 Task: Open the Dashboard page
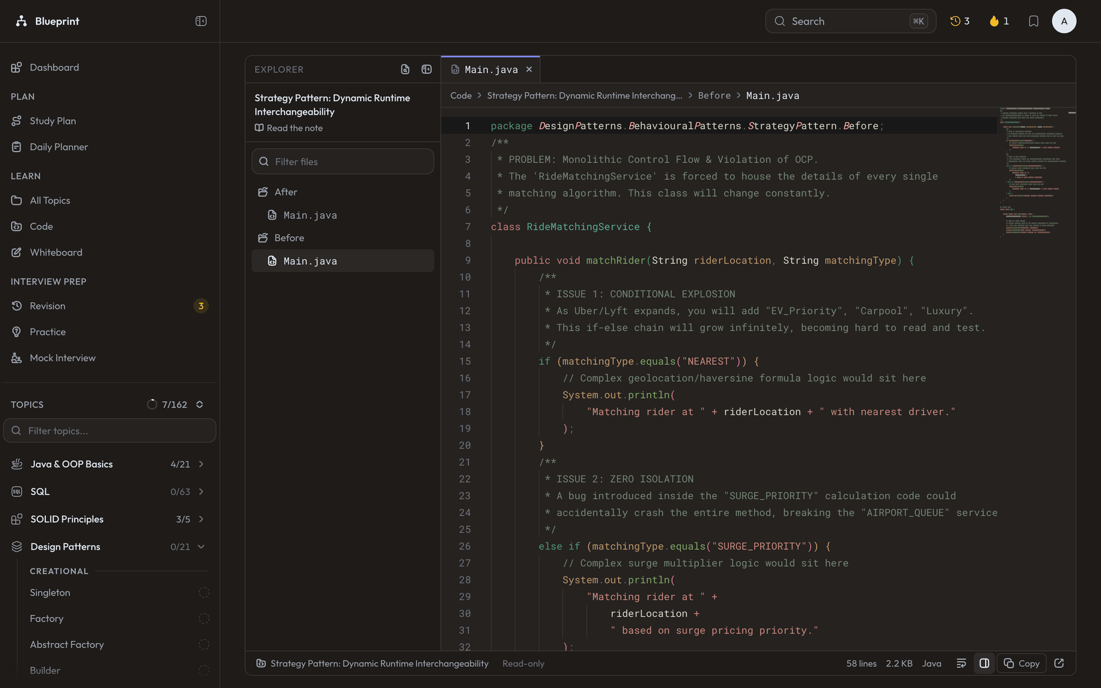[110, 68]
